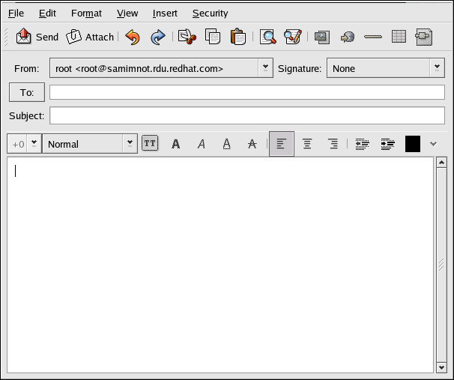The image size is (454, 380).
Task: Open the From account dropdown
Action: [x=265, y=68]
